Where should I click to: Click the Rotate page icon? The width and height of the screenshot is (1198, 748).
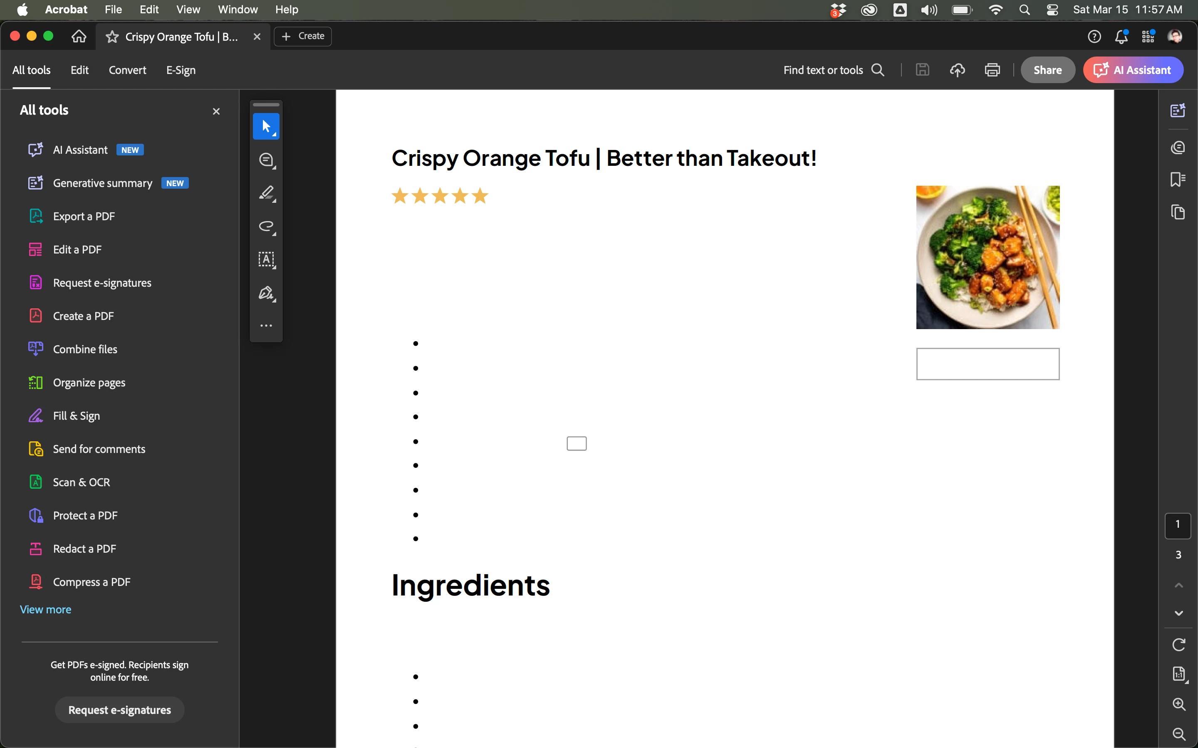pos(1179,645)
